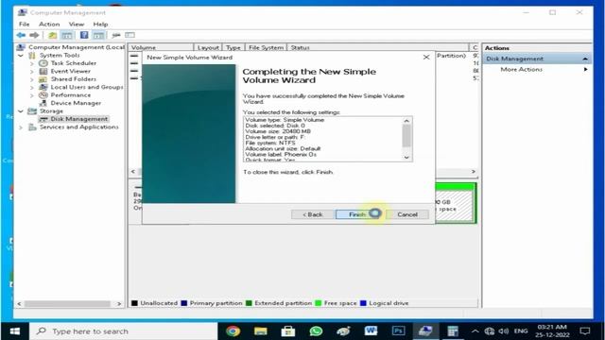Open Microsoft Store from the taskbar
The image size is (605, 340).
click(287, 331)
